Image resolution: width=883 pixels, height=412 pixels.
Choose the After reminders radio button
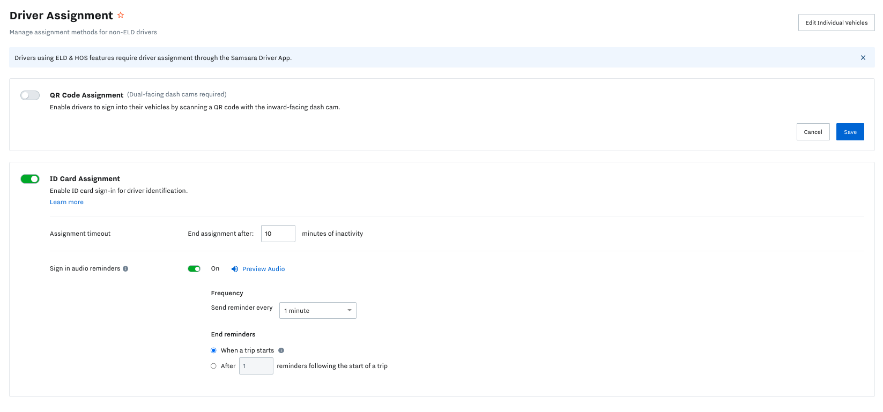213,366
